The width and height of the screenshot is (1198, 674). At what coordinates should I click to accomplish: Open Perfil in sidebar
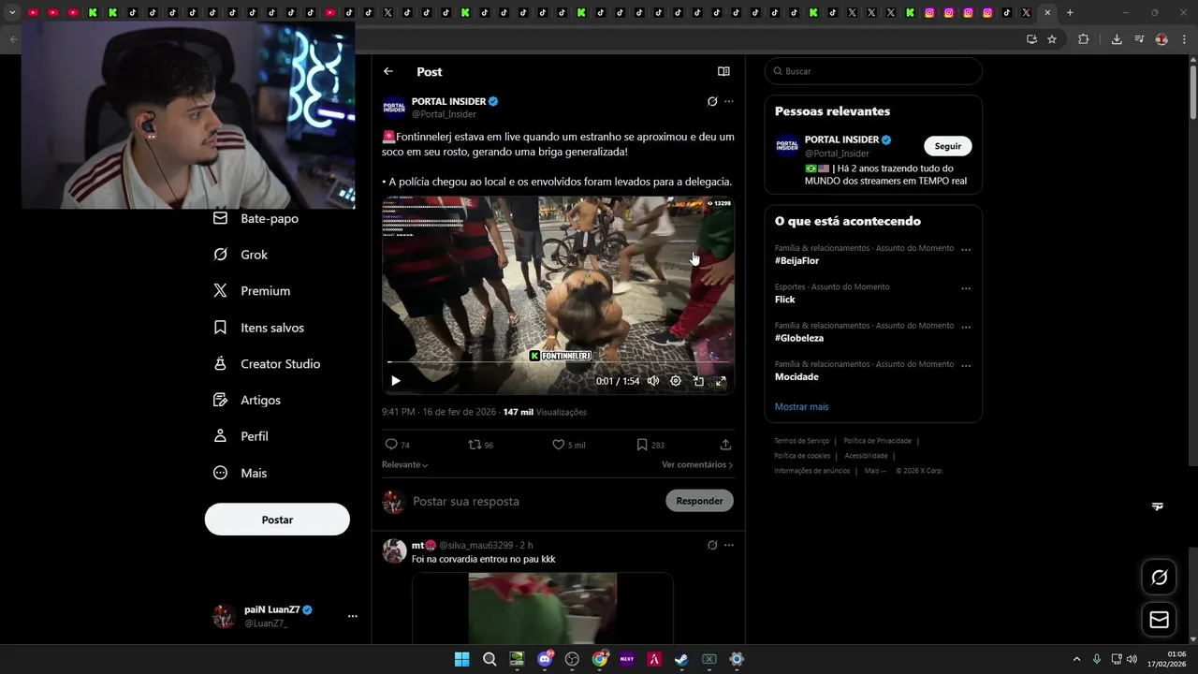tap(241, 436)
